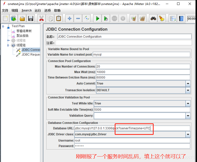Click the Clear results single broom icon
The image size is (197, 162).
point(134,19)
